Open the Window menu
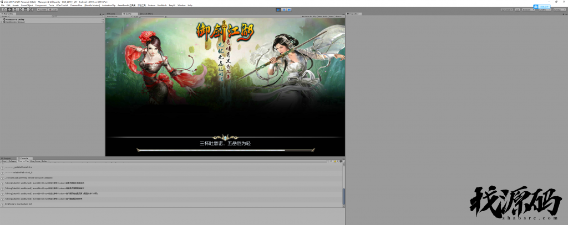Screen dimensions: 568x225 point(181,6)
